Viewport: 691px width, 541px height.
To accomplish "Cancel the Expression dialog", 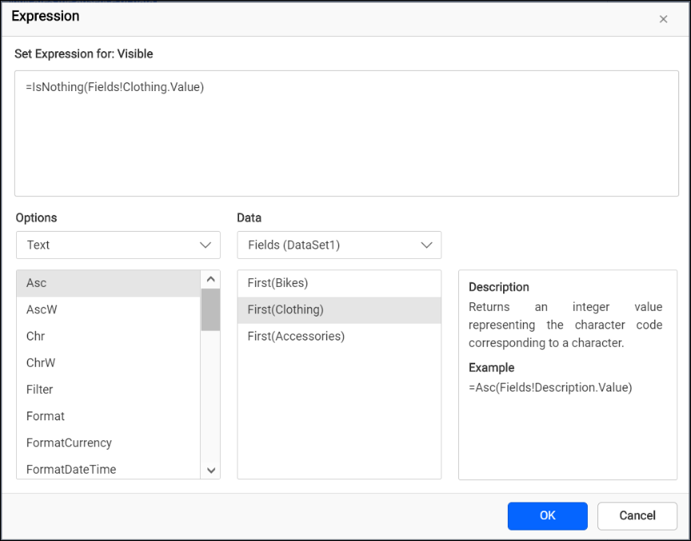I will click(637, 516).
